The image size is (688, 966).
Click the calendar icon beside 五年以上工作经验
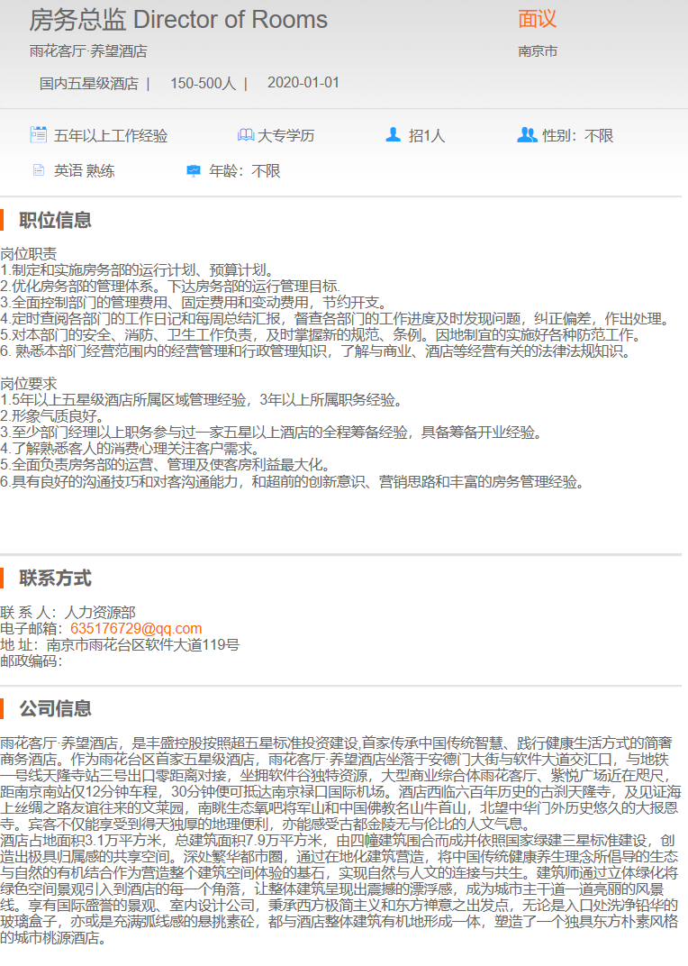[x=38, y=135]
